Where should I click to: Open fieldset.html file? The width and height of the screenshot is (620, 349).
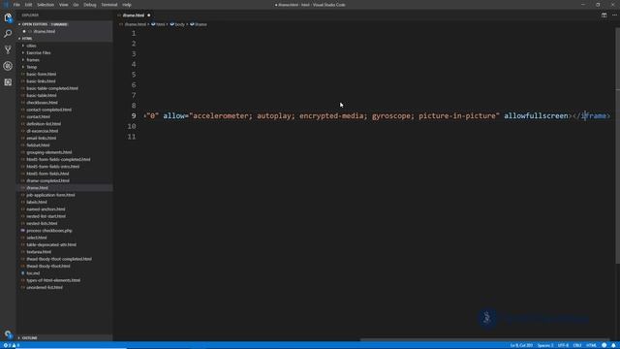38,145
